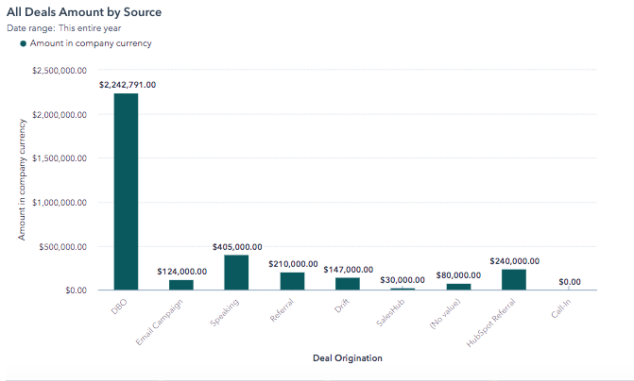Image resolution: width=634 pixels, height=381 pixels.
Task: Click the Speaking axis label
Action: [x=225, y=312]
